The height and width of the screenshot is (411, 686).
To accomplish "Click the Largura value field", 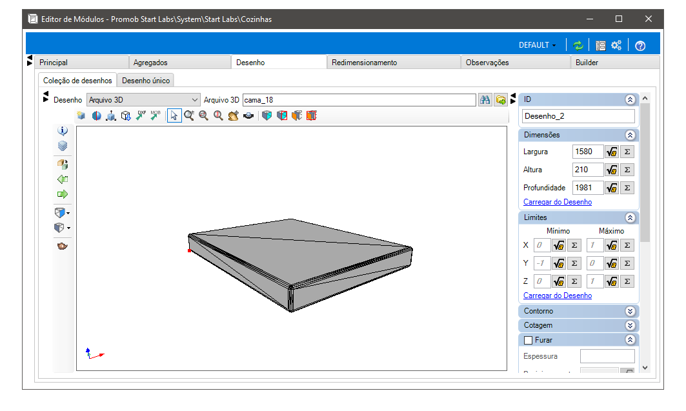I will tap(587, 152).
